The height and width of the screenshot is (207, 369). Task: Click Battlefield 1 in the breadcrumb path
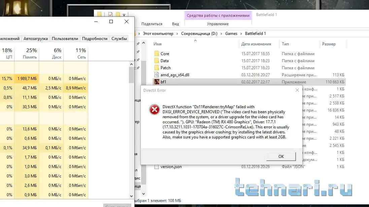click(255, 34)
